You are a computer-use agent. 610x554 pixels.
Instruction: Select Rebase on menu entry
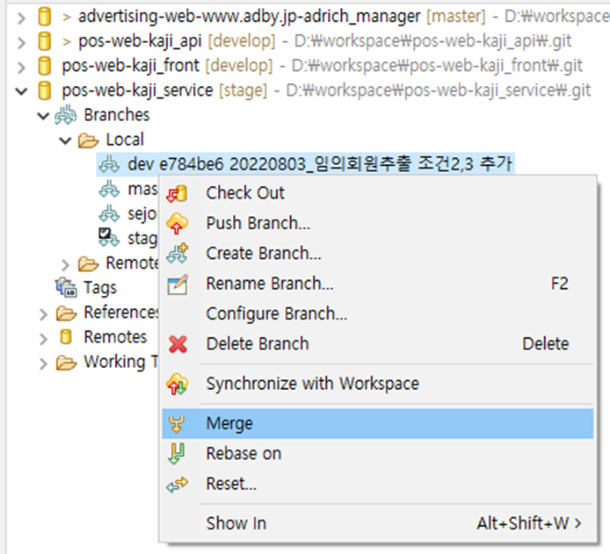(x=377, y=454)
